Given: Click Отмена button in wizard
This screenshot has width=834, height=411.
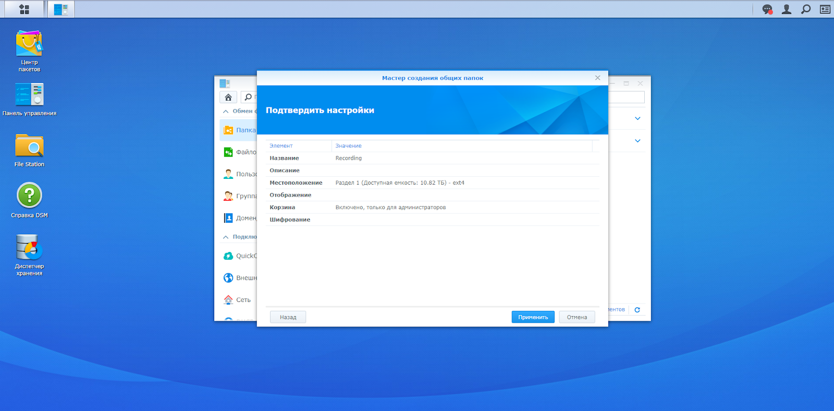Looking at the screenshot, I should [577, 317].
